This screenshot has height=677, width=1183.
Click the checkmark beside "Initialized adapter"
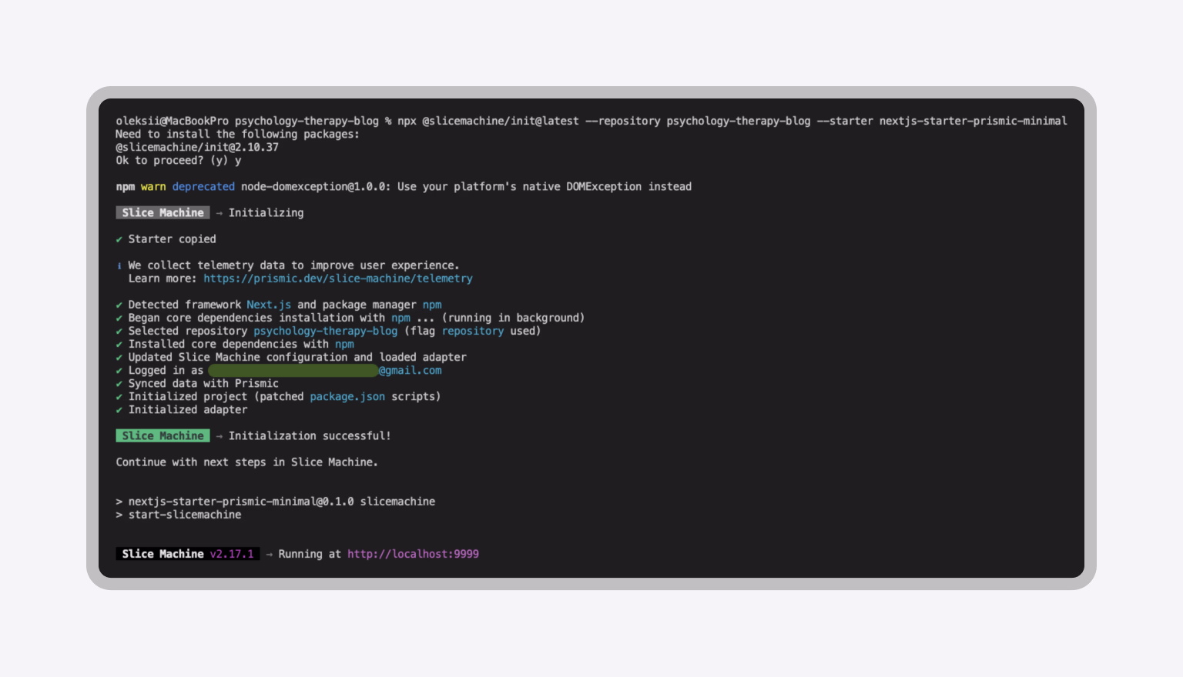(x=119, y=409)
